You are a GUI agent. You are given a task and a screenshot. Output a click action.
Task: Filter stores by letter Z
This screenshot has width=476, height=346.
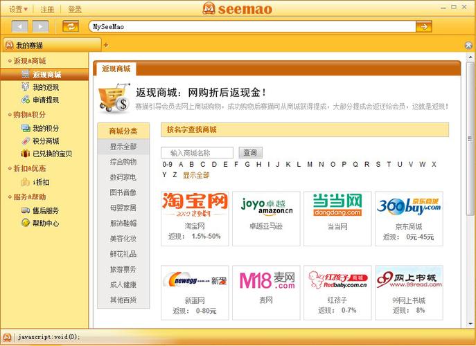pyautogui.click(x=175, y=175)
